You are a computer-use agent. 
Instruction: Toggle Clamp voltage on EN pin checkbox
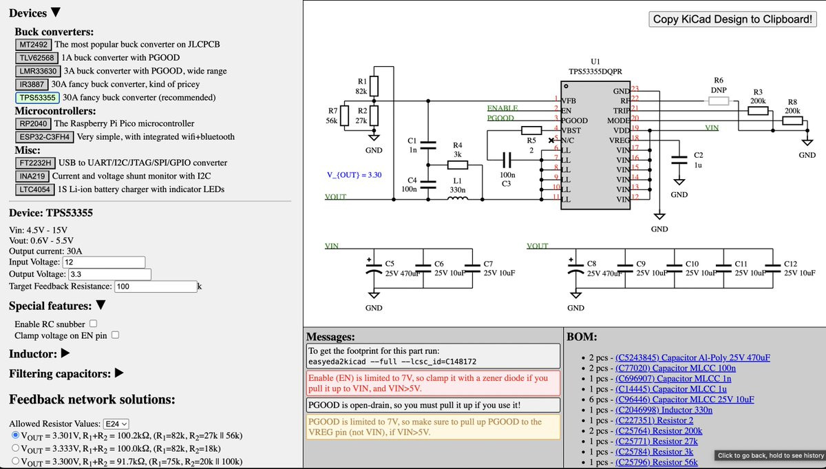116,335
